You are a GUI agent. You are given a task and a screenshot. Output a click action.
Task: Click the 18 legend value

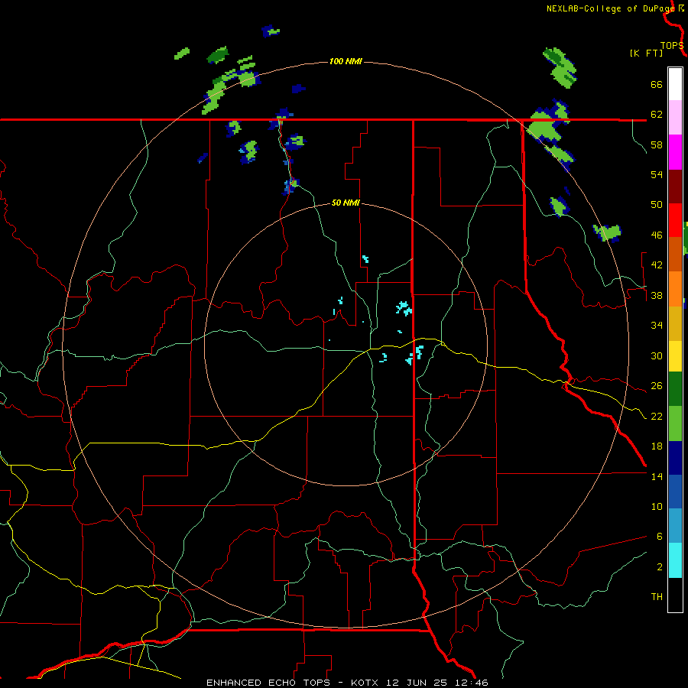pyautogui.click(x=657, y=446)
